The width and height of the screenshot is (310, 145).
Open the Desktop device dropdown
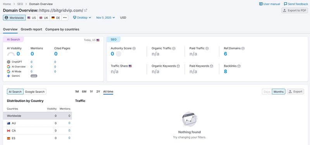82,17
